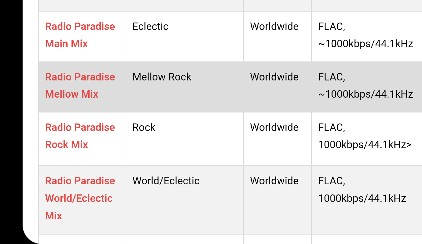The height and width of the screenshot is (244, 422).
Task: Click the ~1000kbps/44.1kHz text in Main Mix row
Action: tap(366, 44)
